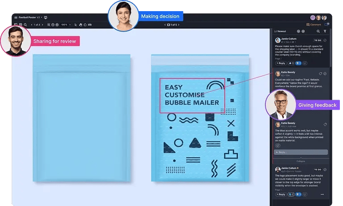The image size is (343, 206).
Task: Open the 100% zoom level dropdown
Action: click(x=66, y=25)
